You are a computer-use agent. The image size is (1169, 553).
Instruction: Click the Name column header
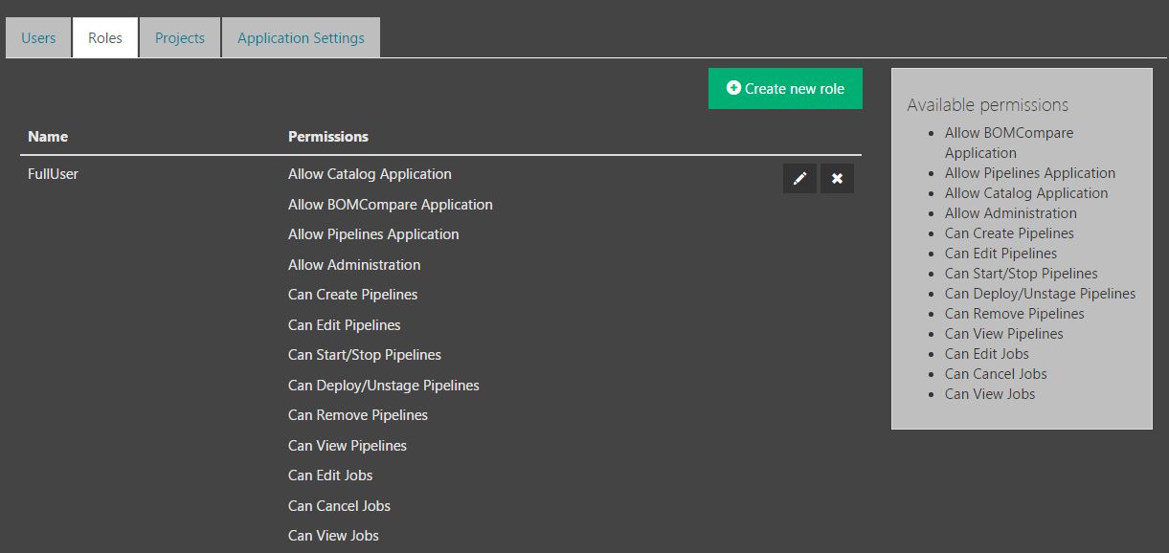click(48, 137)
